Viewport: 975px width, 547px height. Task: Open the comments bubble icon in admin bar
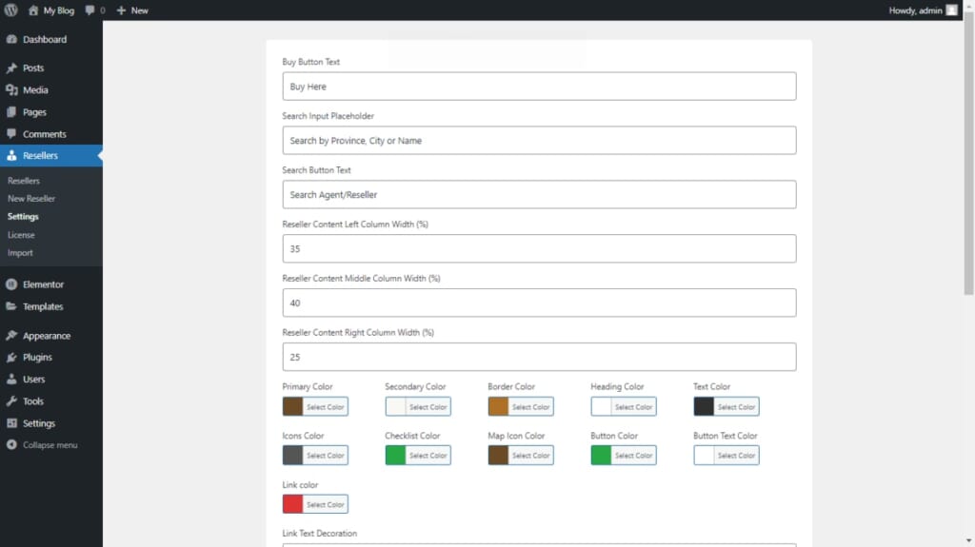(x=90, y=10)
